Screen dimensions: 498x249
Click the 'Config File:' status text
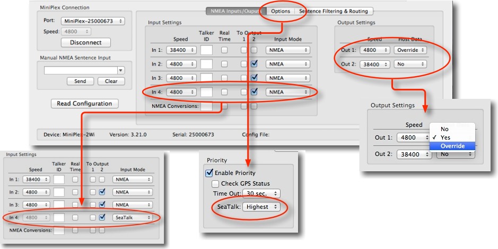point(256,134)
